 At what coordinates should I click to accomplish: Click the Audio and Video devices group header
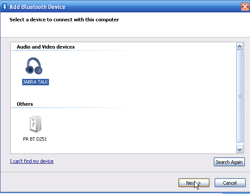coord(46,47)
